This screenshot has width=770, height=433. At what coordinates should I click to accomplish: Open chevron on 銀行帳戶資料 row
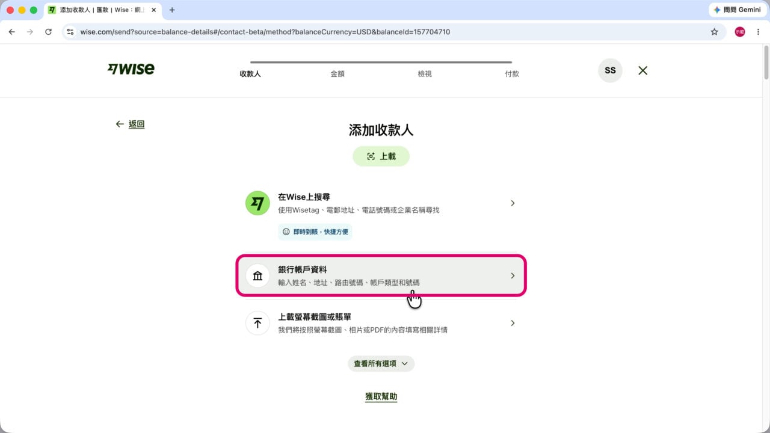pos(513,275)
